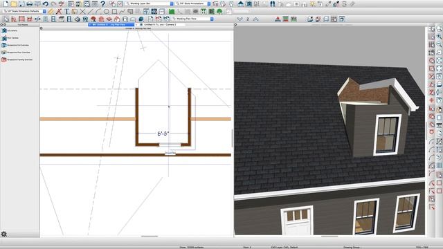This screenshot has width=443, height=249.
Task: Select the Circle tool
Action: coord(106,12)
